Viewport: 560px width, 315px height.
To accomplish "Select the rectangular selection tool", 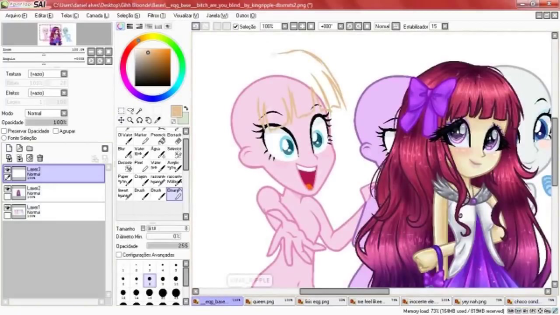I will pos(121,111).
